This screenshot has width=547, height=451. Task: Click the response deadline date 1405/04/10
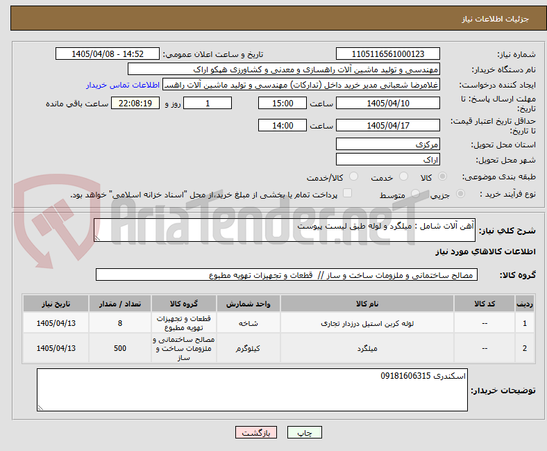click(388, 103)
